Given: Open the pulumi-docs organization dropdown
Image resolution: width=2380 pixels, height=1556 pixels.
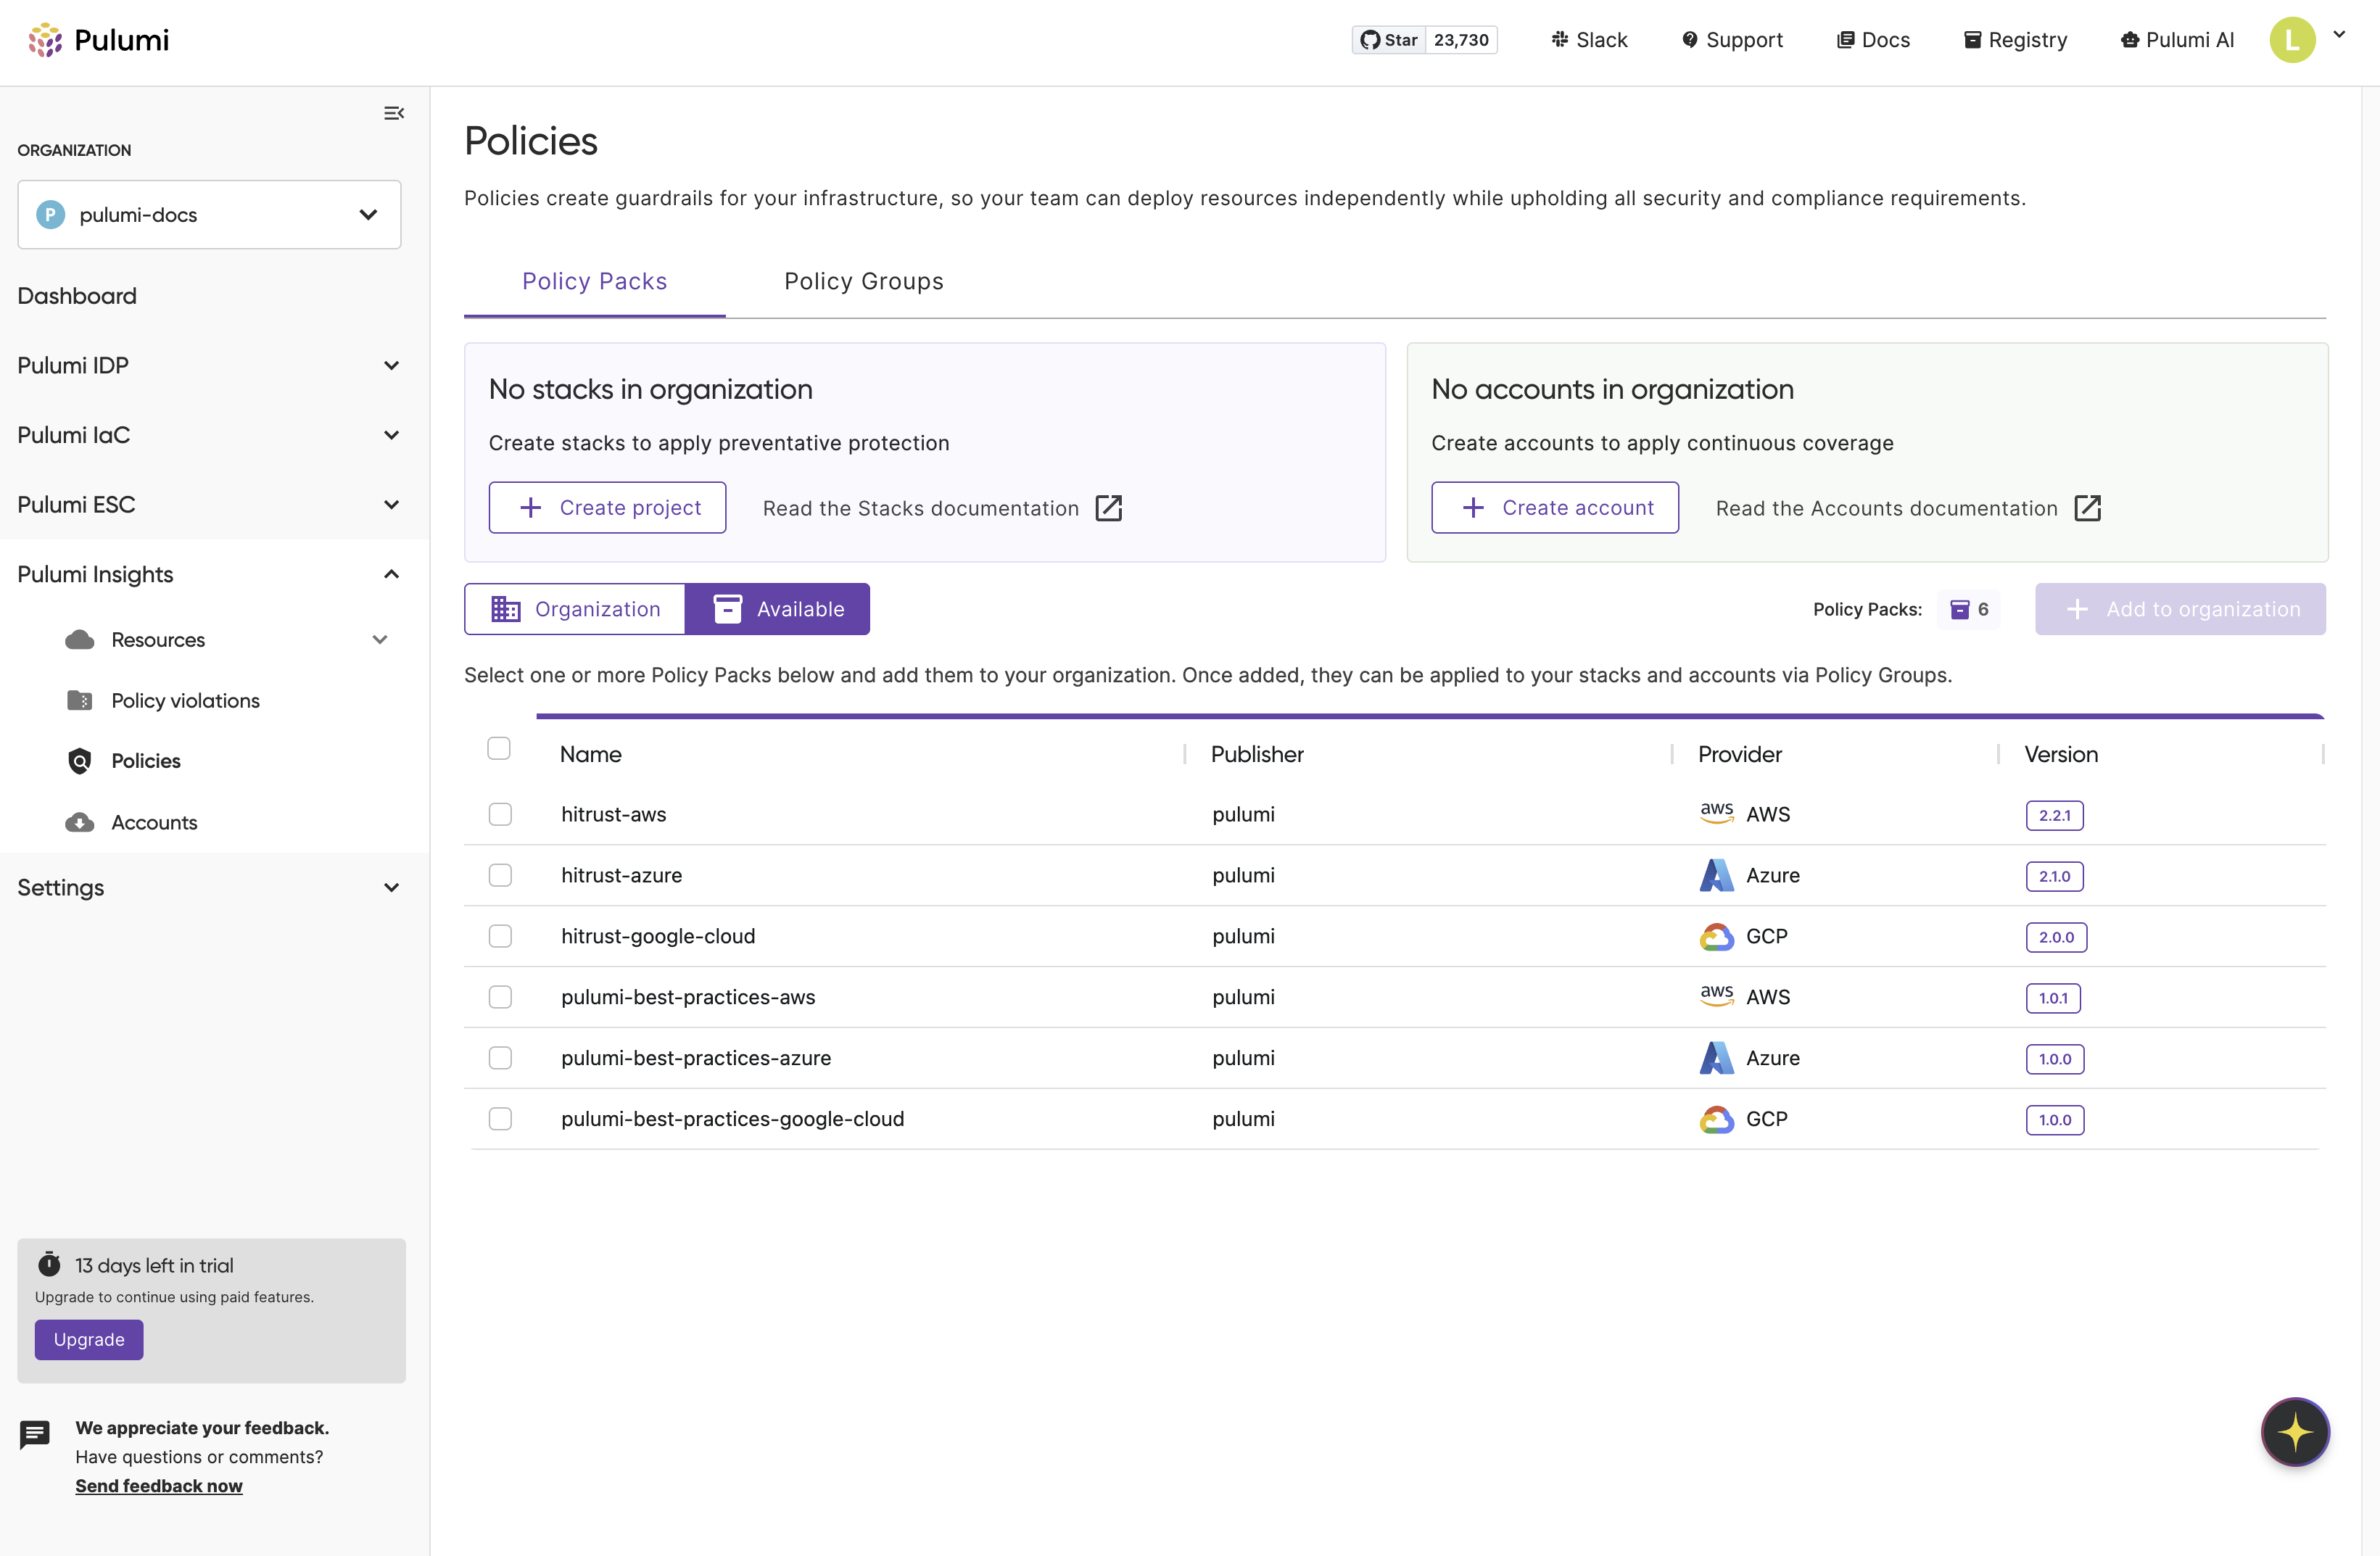Looking at the screenshot, I should 209,214.
